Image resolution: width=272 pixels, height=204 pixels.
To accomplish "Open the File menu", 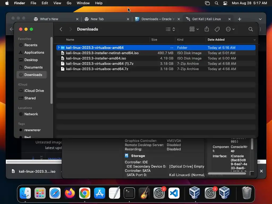I will pyautogui.click(x=33, y=3).
